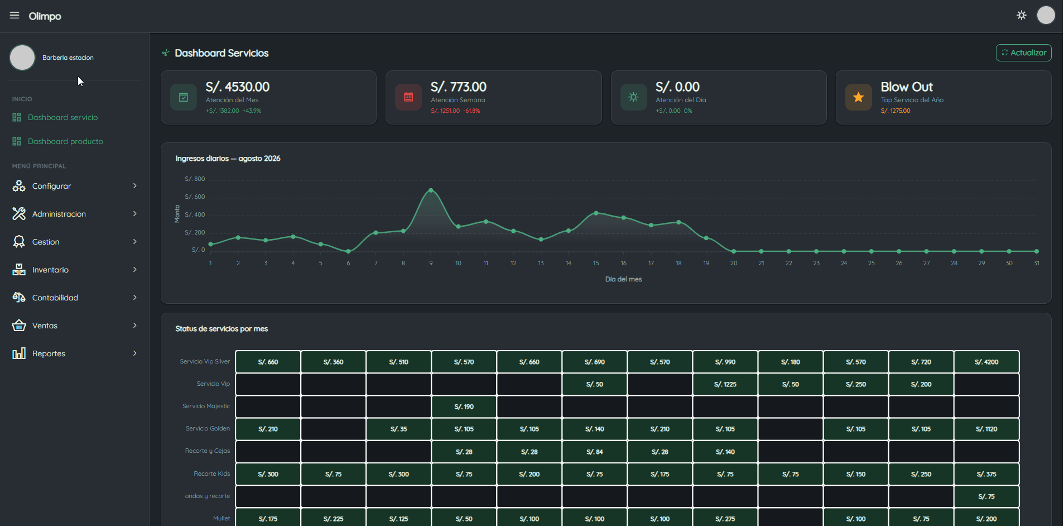Viewport: 1064px width, 526px height.
Task: Toggle the light/dark theme sun icon
Action: click(1022, 15)
